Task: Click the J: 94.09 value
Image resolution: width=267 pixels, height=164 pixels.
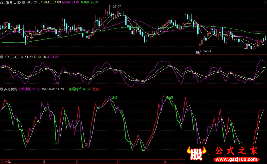Action: coord(53,57)
